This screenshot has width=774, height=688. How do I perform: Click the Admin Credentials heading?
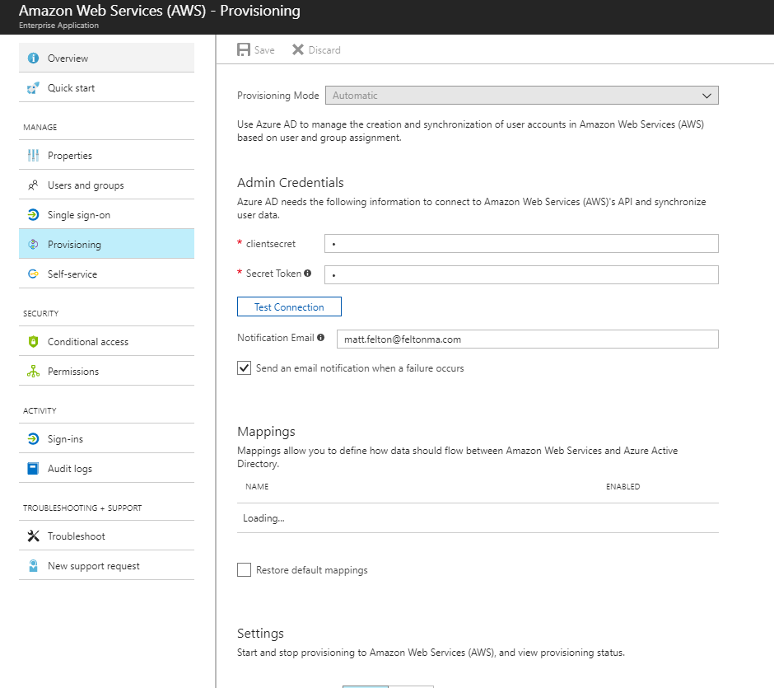290,183
